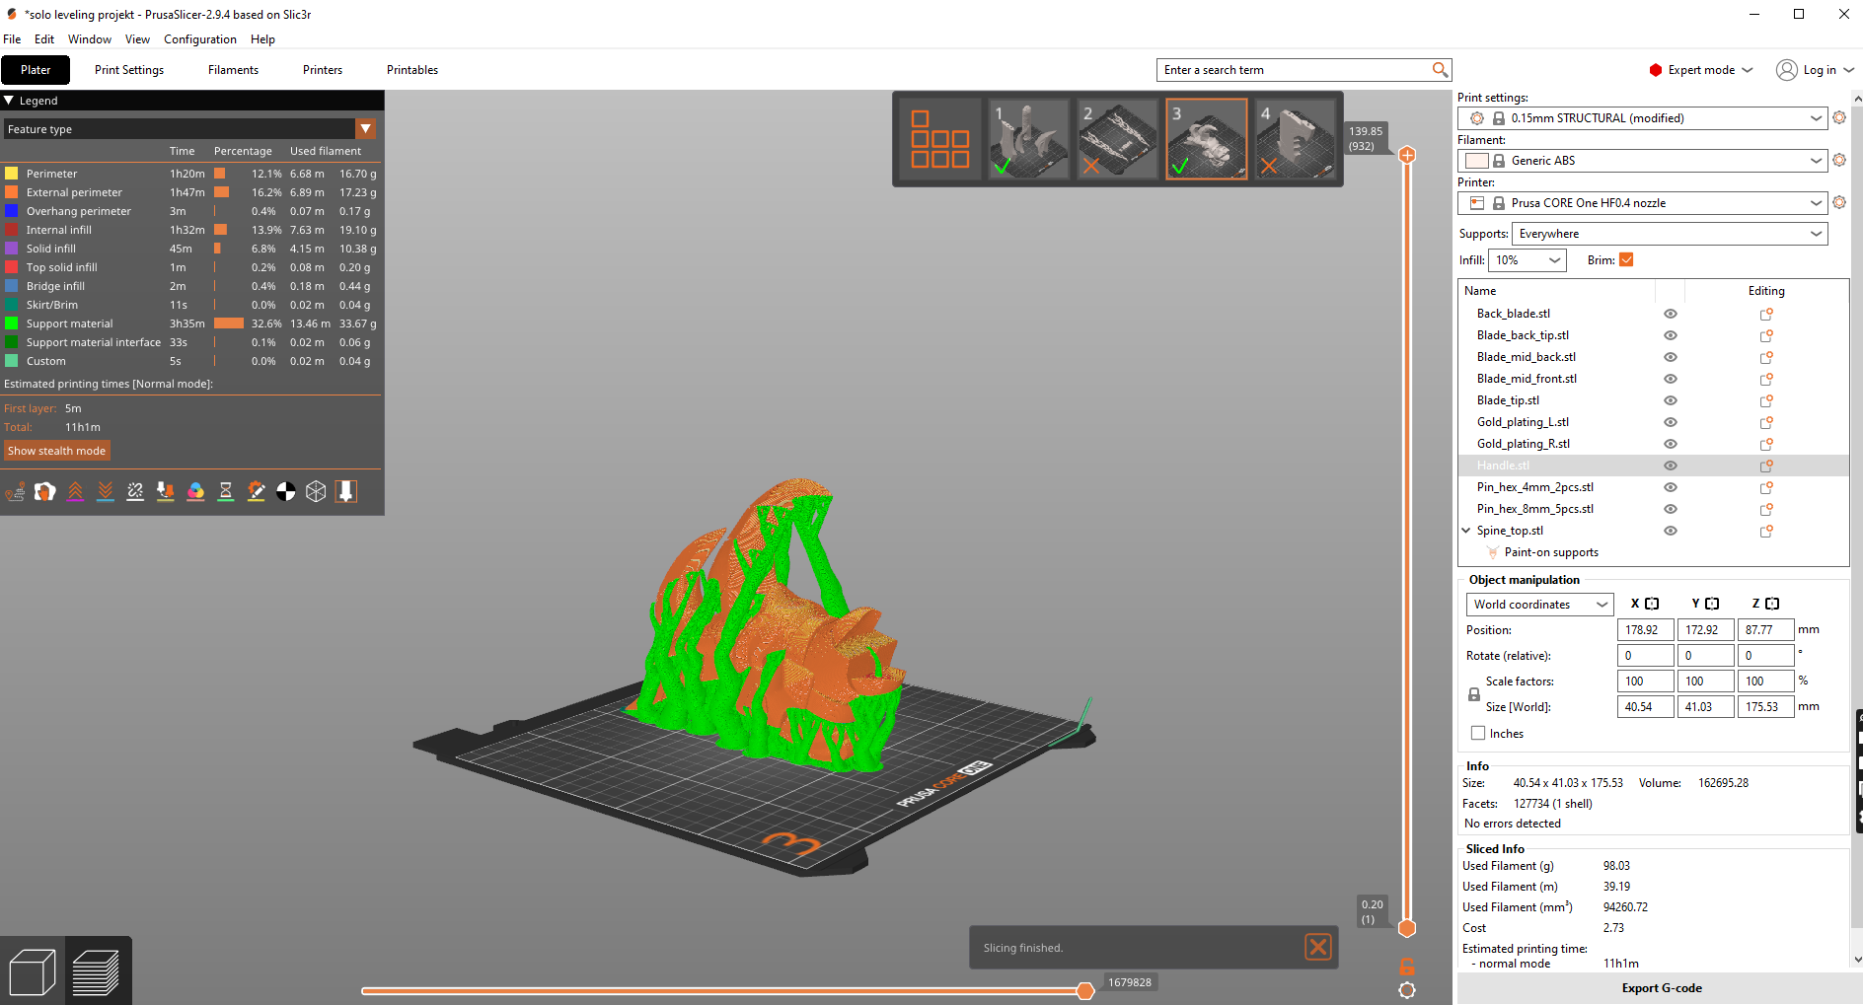Toggle the seams visibility icon
This screenshot has width=1863, height=1005.
[135, 491]
